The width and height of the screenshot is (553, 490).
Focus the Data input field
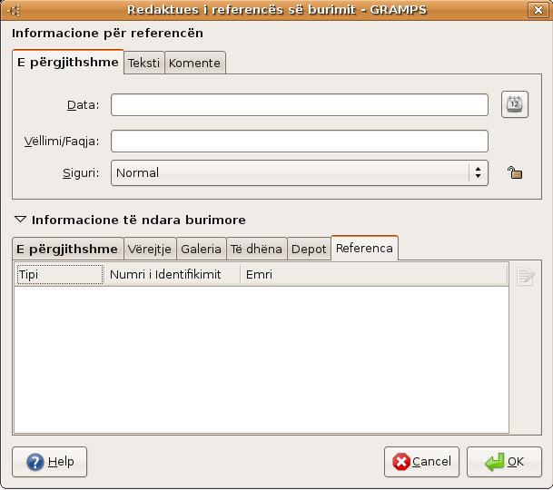pos(300,104)
